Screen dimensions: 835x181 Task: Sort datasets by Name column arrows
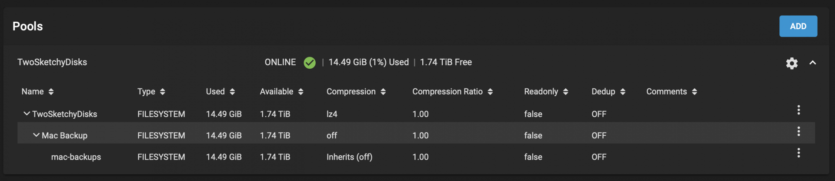pos(51,91)
